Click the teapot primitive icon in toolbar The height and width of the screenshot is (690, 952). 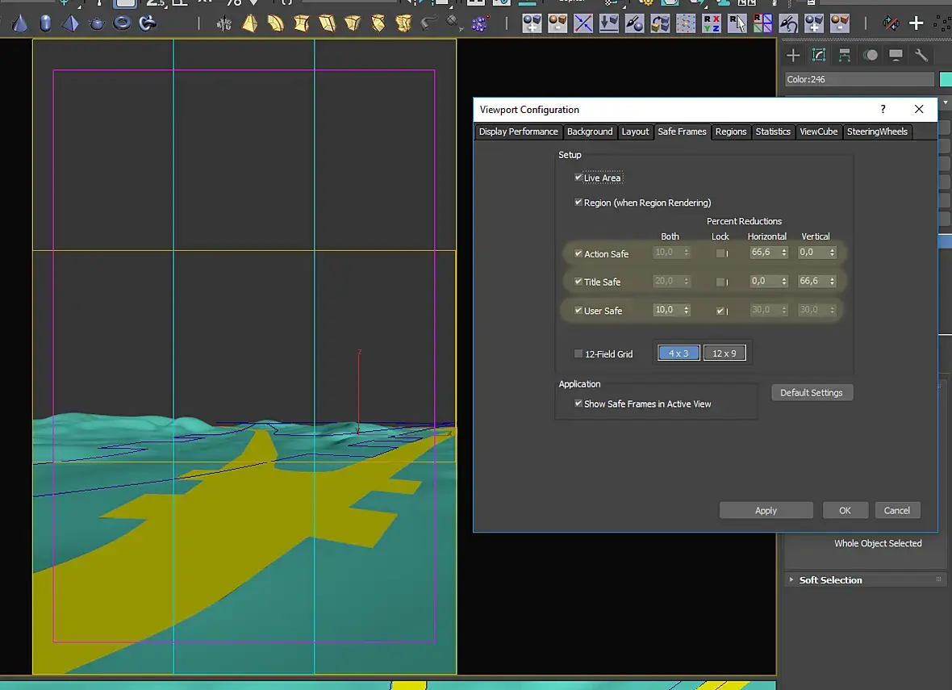(x=97, y=23)
